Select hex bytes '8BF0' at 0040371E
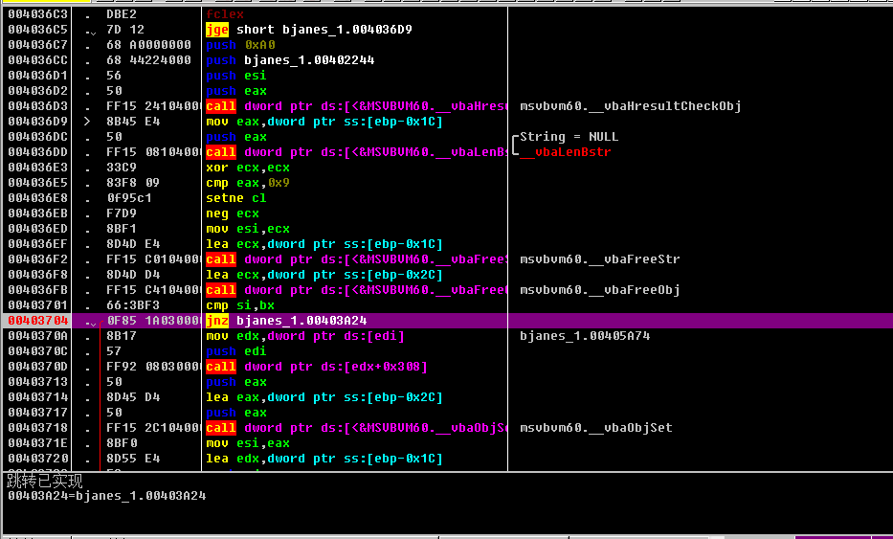Image resolution: width=893 pixels, height=539 pixels. click(x=122, y=444)
